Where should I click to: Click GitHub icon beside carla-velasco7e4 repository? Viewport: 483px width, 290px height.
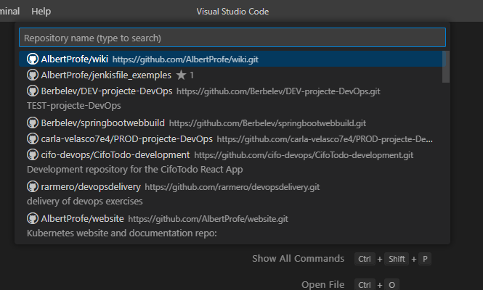click(32, 138)
